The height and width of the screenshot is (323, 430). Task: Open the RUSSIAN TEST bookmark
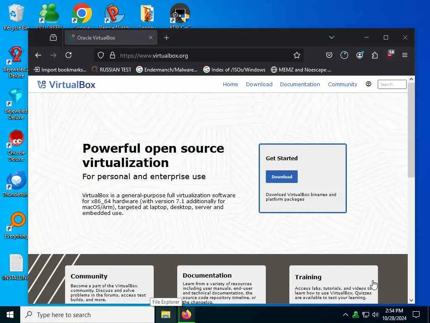pyautogui.click(x=111, y=70)
